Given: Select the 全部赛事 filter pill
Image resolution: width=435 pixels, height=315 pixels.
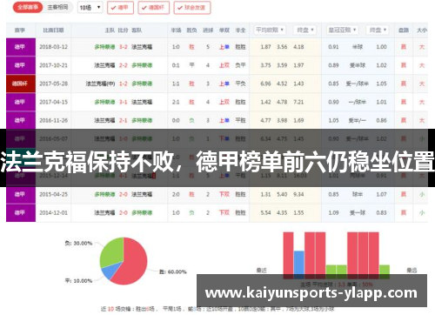Looking at the screenshot, I should pos(28,7).
